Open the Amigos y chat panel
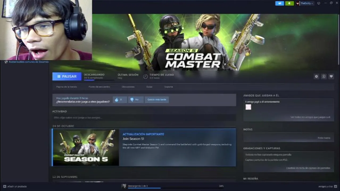The height and width of the screenshot is (191, 340). click(x=325, y=186)
